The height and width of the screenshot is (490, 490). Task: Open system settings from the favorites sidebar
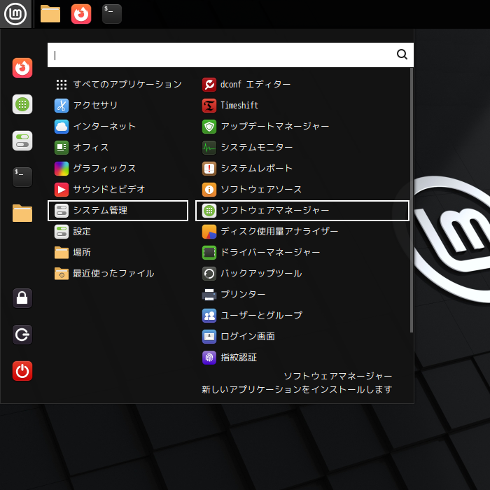click(22, 141)
